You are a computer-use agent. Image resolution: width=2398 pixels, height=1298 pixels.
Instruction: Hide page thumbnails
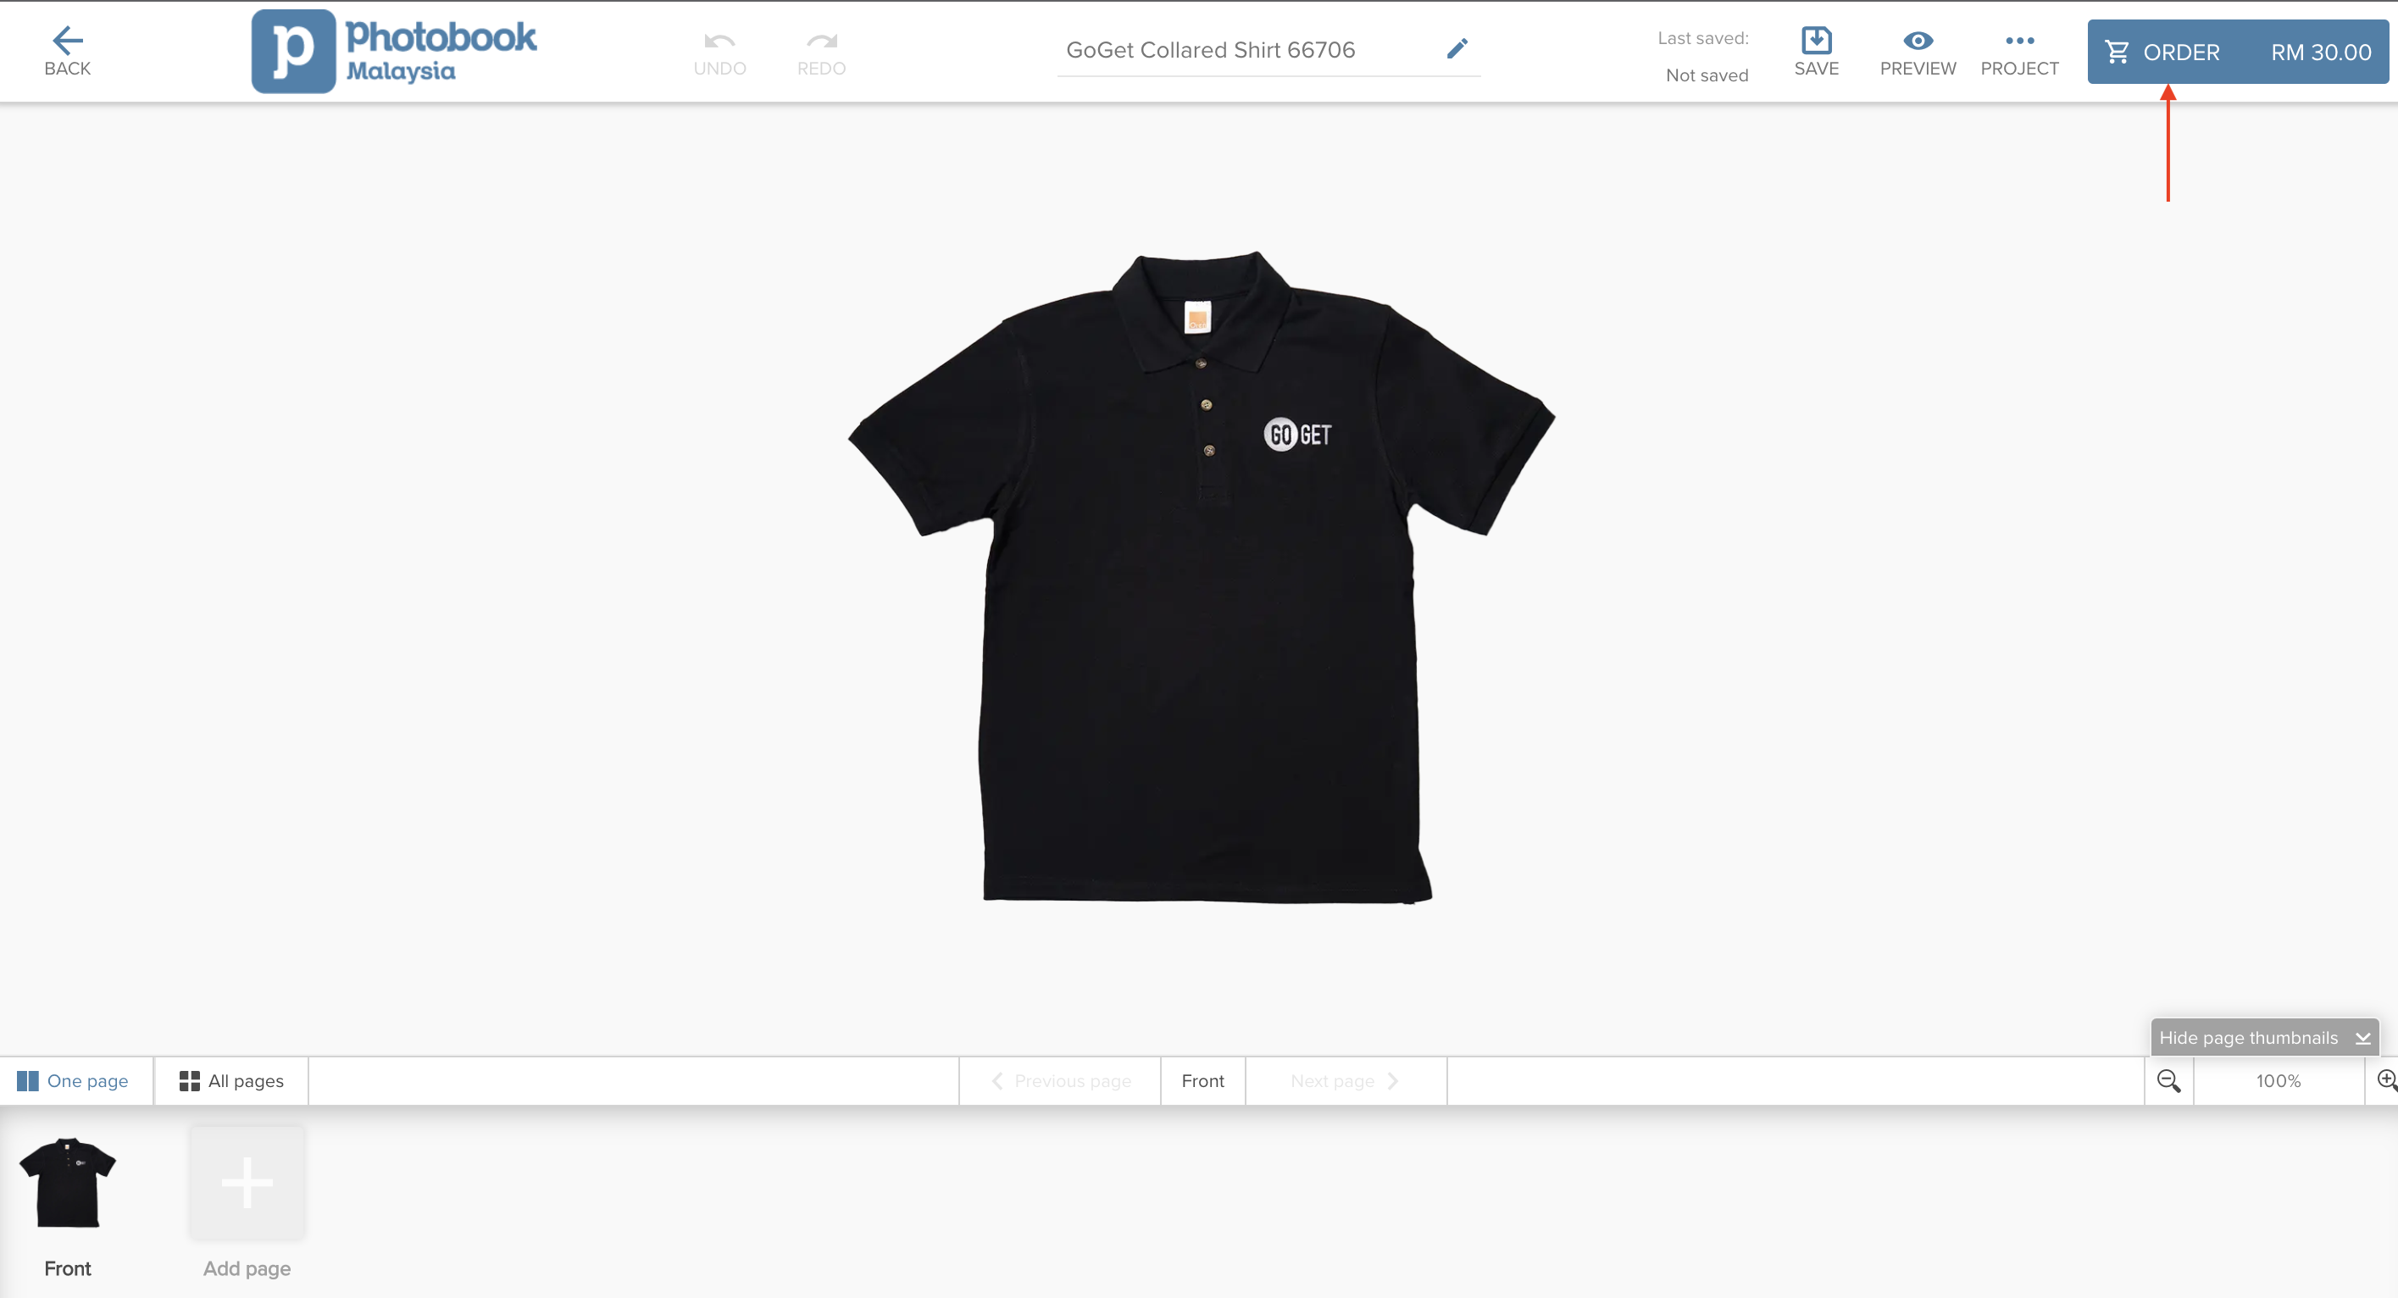(2265, 1037)
